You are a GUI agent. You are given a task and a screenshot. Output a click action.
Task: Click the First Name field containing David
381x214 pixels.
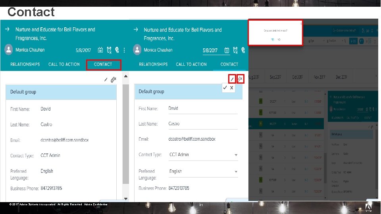pos(203,109)
